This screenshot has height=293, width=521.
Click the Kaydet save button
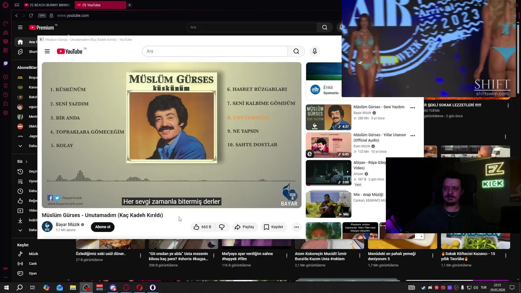click(273, 227)
